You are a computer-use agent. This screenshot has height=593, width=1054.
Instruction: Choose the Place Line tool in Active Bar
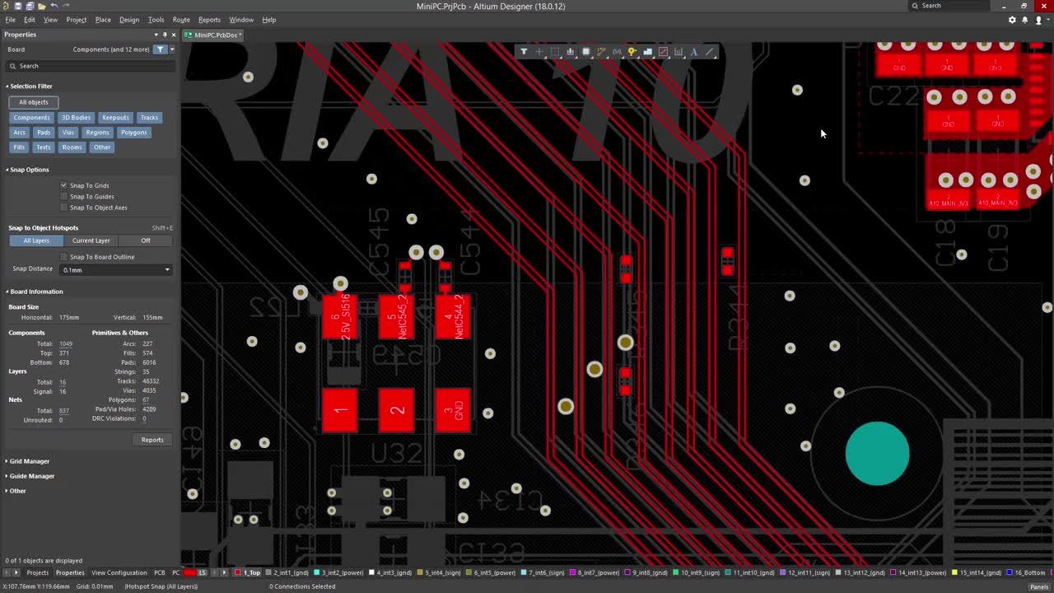pyautogui.click(x=710, y=52)
